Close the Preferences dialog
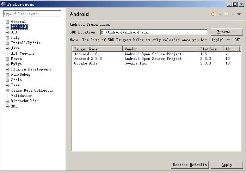This screenshot has height=173, width=246. pyautogui.click(x=241, y=4)
